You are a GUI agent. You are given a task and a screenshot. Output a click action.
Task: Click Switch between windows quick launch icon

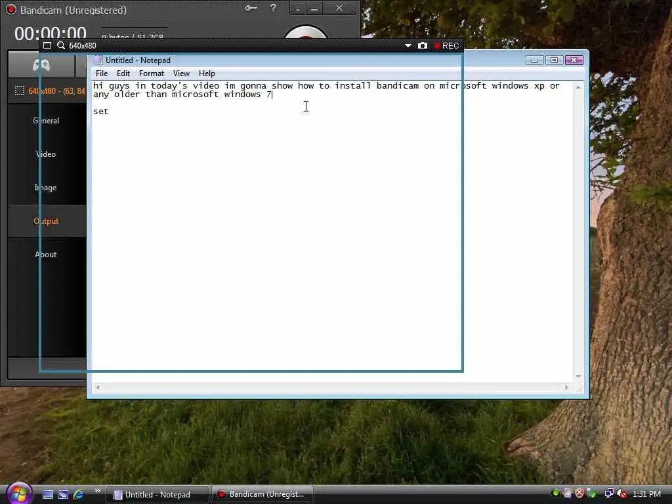pos(63,494)
